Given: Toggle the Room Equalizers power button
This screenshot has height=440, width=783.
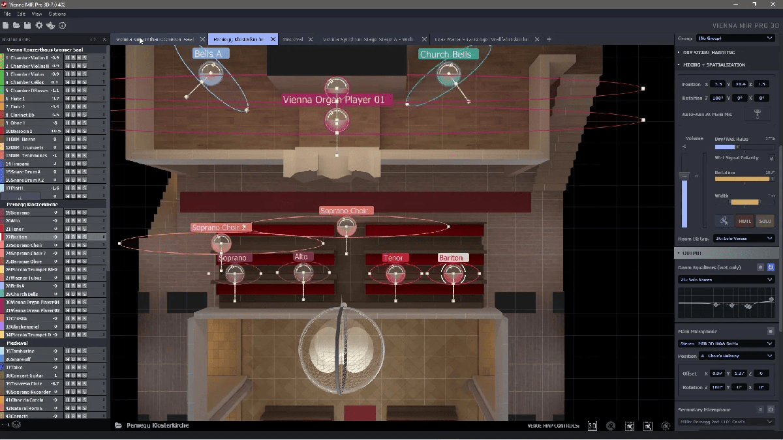Looking at the screenshot, I should tap(771, 267).
